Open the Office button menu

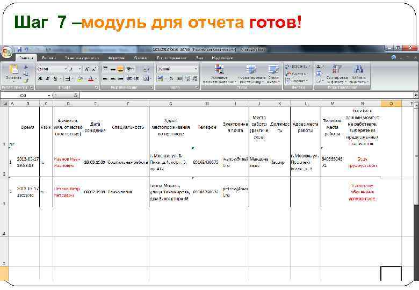[6, 52]
